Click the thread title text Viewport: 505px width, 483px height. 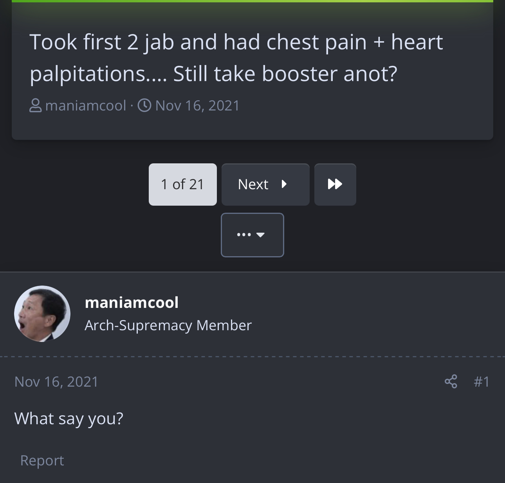click(236, 58)
